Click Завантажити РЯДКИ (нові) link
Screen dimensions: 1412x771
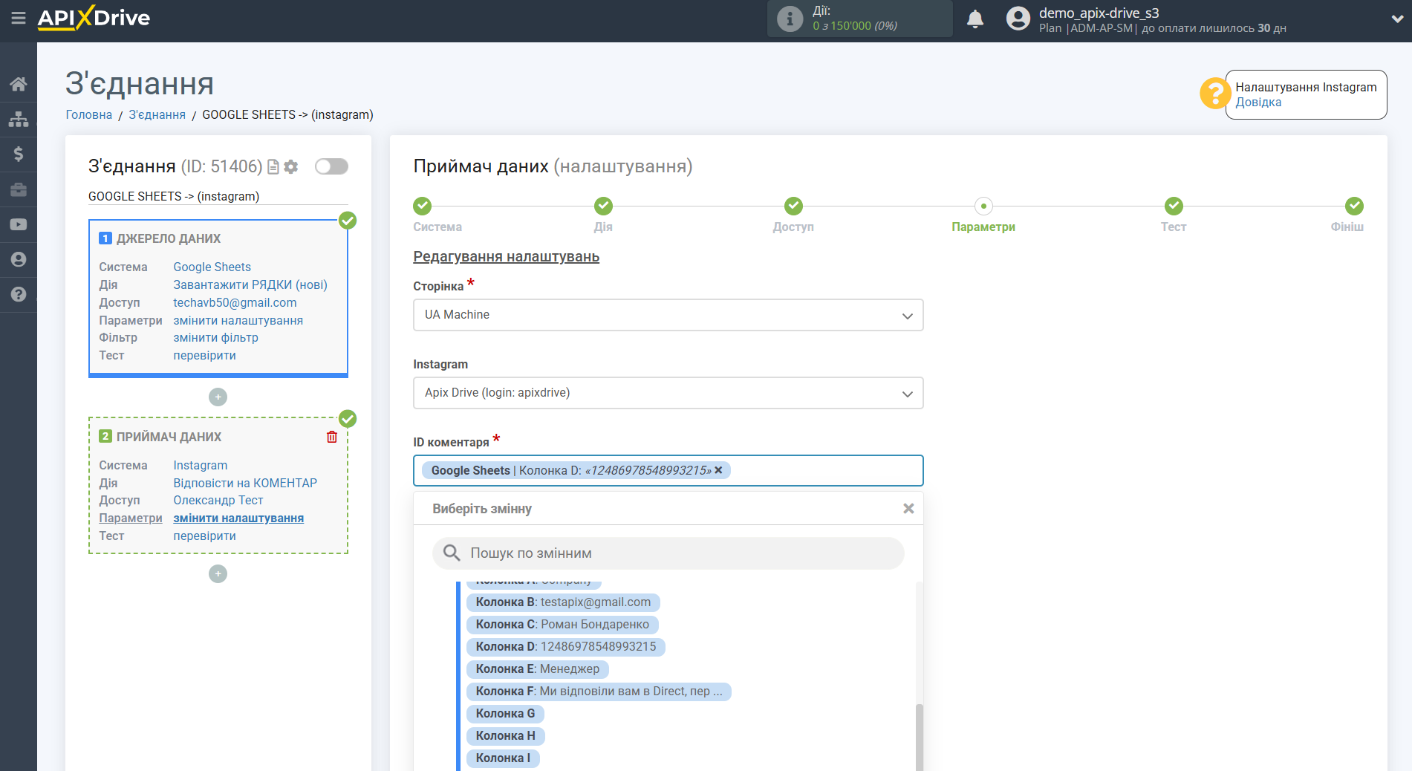pyautogui.click(x=250, y=284)
